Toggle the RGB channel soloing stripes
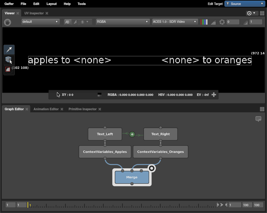Screen dimensions: 267x213 click(x=204, y=22)
